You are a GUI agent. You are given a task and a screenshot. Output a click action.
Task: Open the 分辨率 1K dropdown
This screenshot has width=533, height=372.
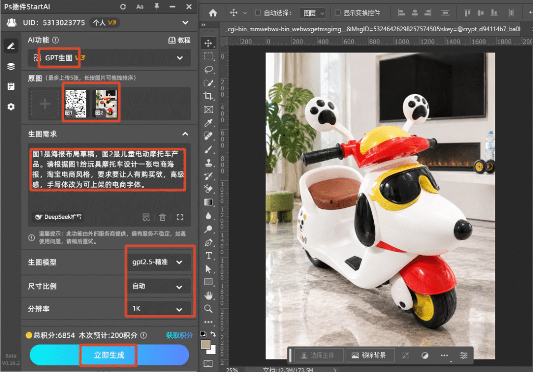click(x=159, y=309)
